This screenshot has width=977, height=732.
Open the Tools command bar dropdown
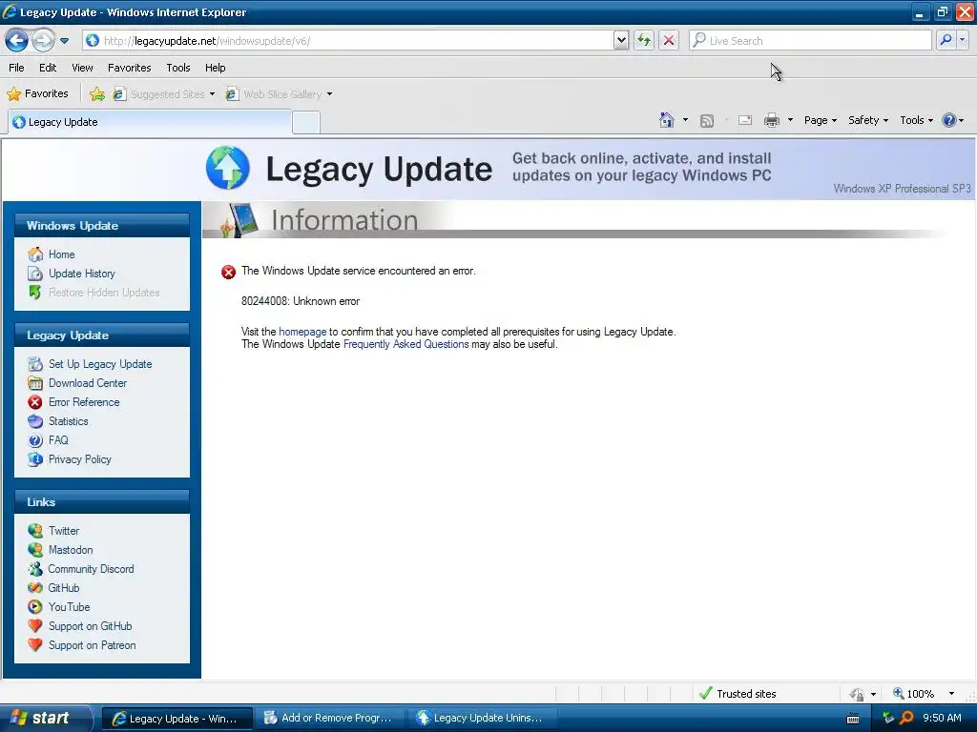pyautogui.click(x=916, y=120)
